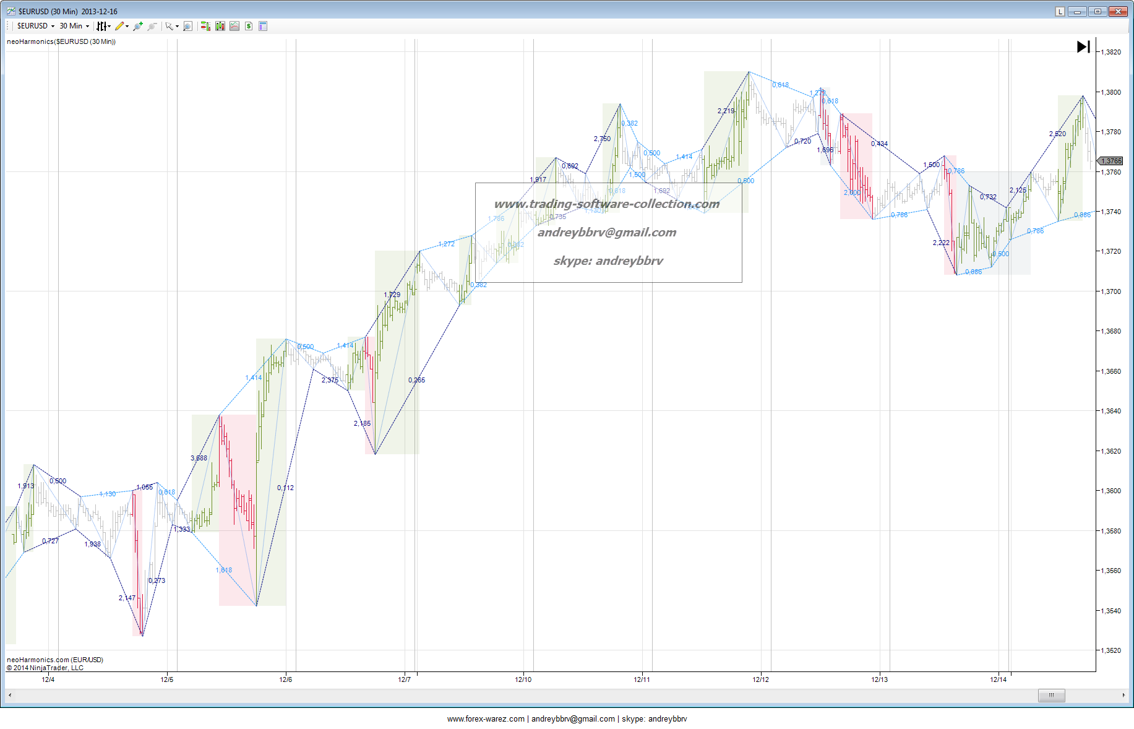Click the horizontal scrollbar thumb
This screenshot has width=1134, height=729.
pyautogui.click(x=1051, y=695)
